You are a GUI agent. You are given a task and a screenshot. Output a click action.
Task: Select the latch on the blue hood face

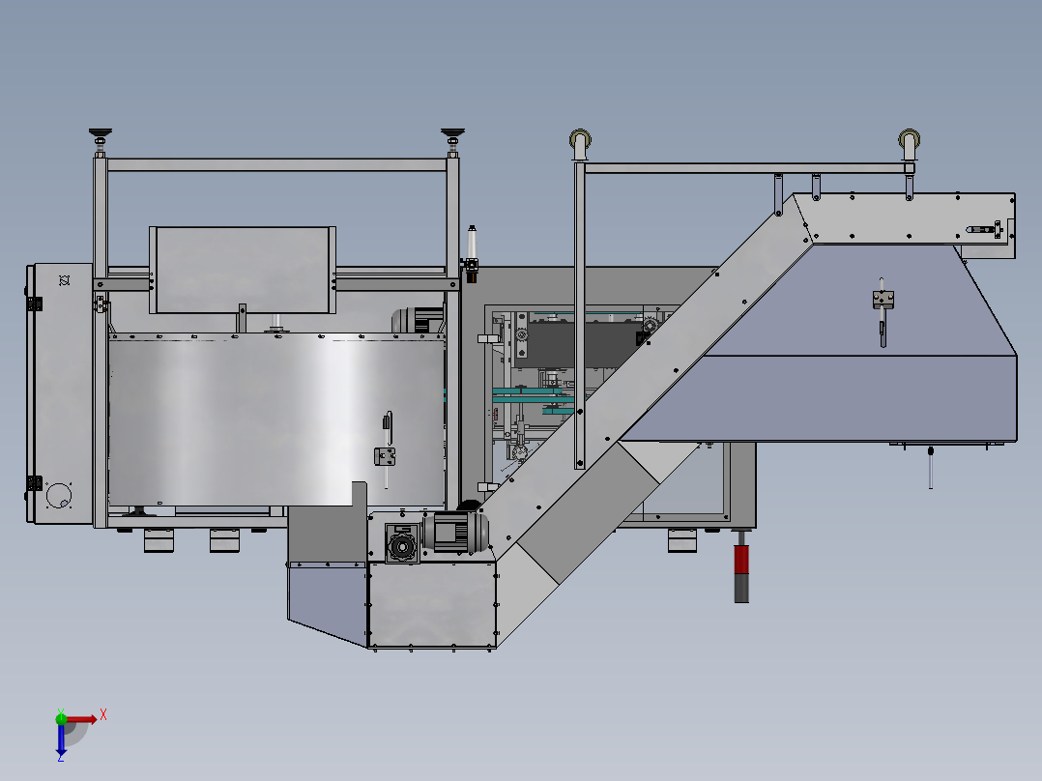[883, 312]
